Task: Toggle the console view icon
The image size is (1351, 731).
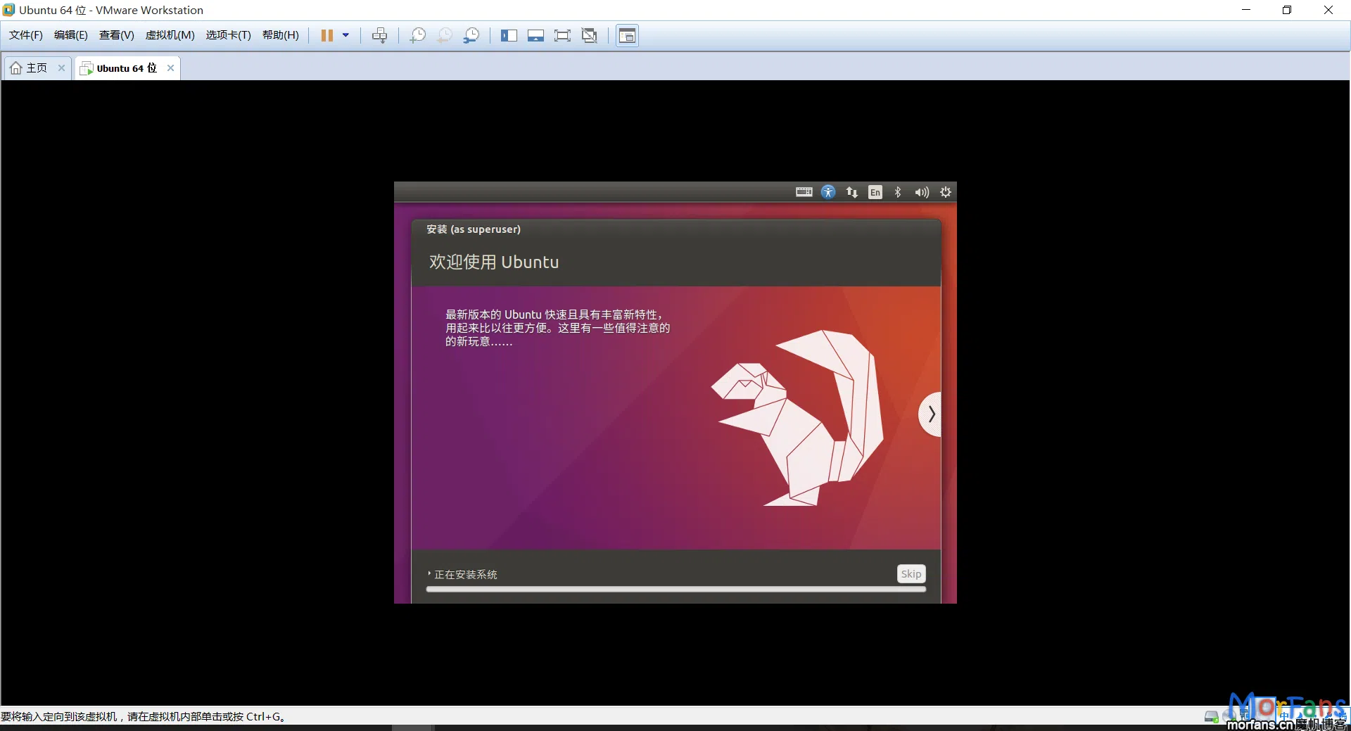Action: tap(627, 35)
